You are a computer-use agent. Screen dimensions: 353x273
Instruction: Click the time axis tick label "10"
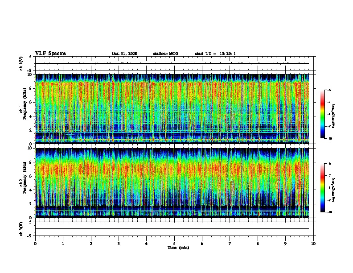coord(313,244)
